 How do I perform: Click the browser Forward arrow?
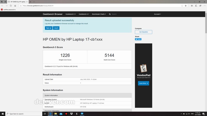coord(6,6)
